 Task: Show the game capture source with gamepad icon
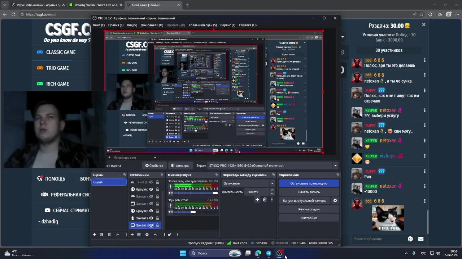[x=151, y=196]
